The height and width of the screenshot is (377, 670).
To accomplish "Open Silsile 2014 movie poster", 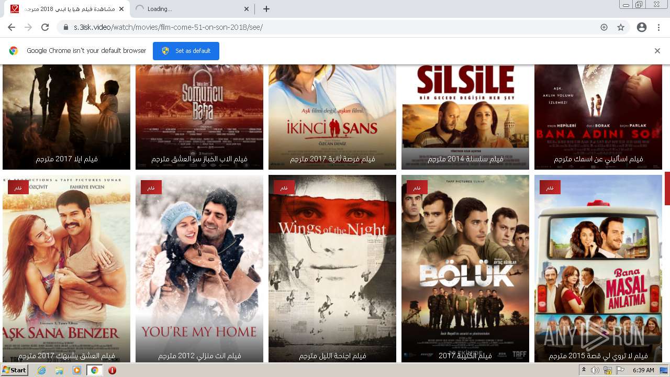I will point(465,117).
